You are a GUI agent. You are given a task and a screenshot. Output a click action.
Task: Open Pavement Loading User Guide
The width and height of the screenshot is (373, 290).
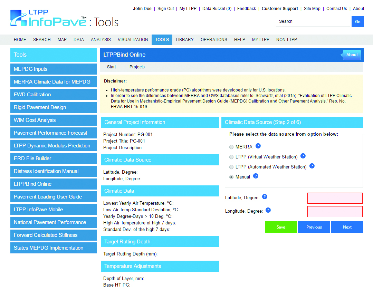pyautogui.click(x=54, y=197)
